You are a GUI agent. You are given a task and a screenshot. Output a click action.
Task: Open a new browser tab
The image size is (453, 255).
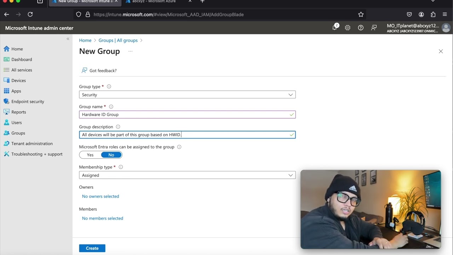[202, 2]
